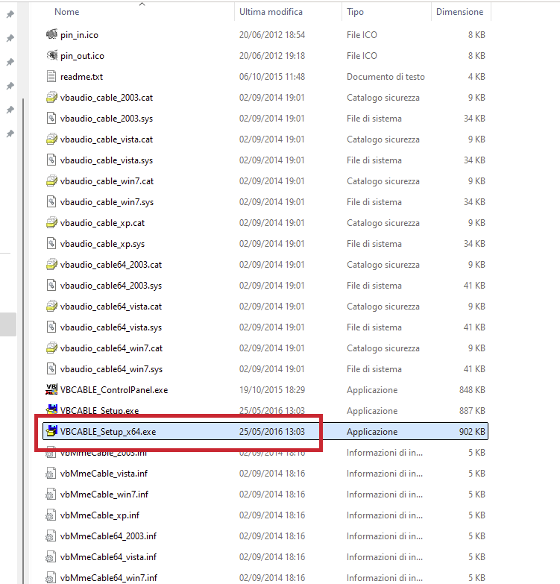
Task: Select file name vbaudio_cable64_2003.cat
Action: (111, 265)
